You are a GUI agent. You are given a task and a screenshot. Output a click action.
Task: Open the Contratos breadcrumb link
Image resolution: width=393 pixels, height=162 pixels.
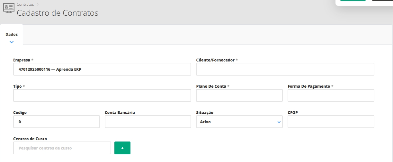tap(25, 4)
